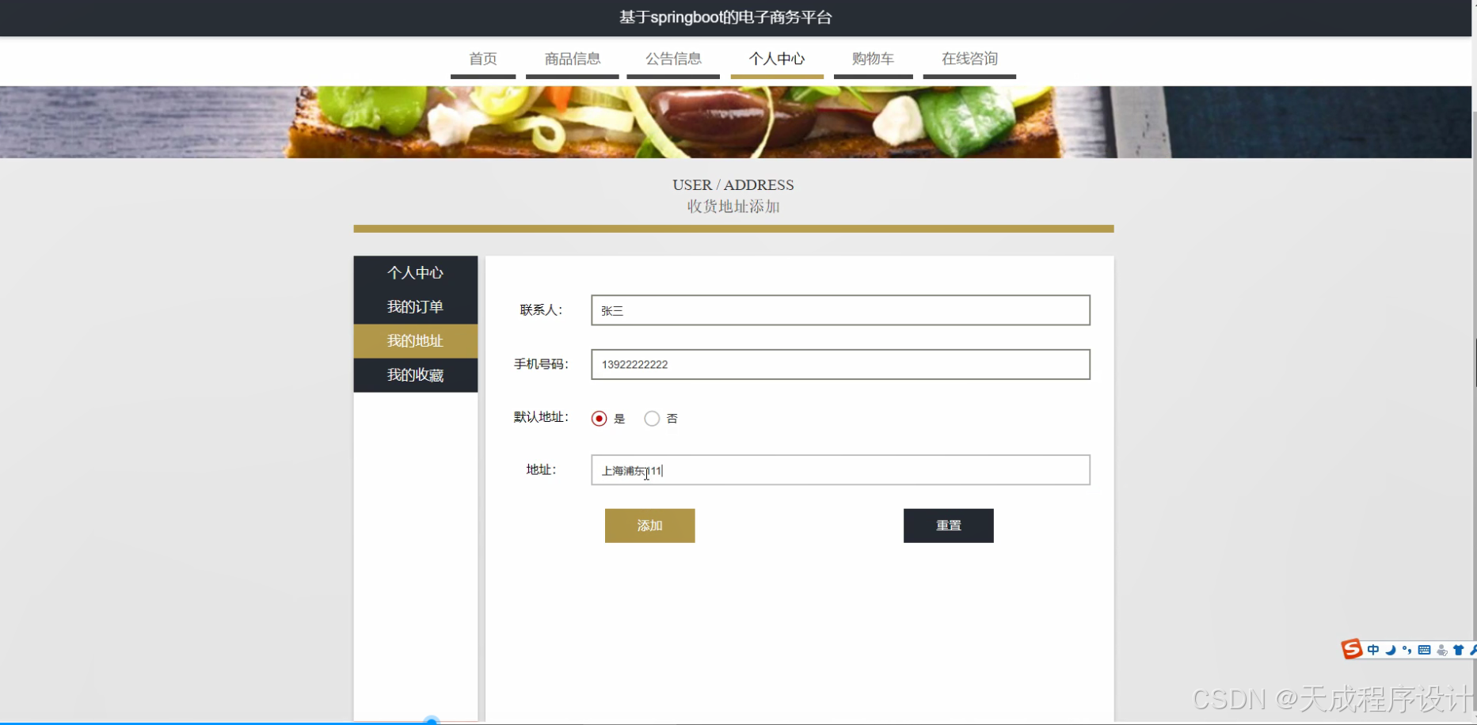Open Sogou settings via the wrench icon
The image size is (1477, 725).
click(x=1474, y=650)
